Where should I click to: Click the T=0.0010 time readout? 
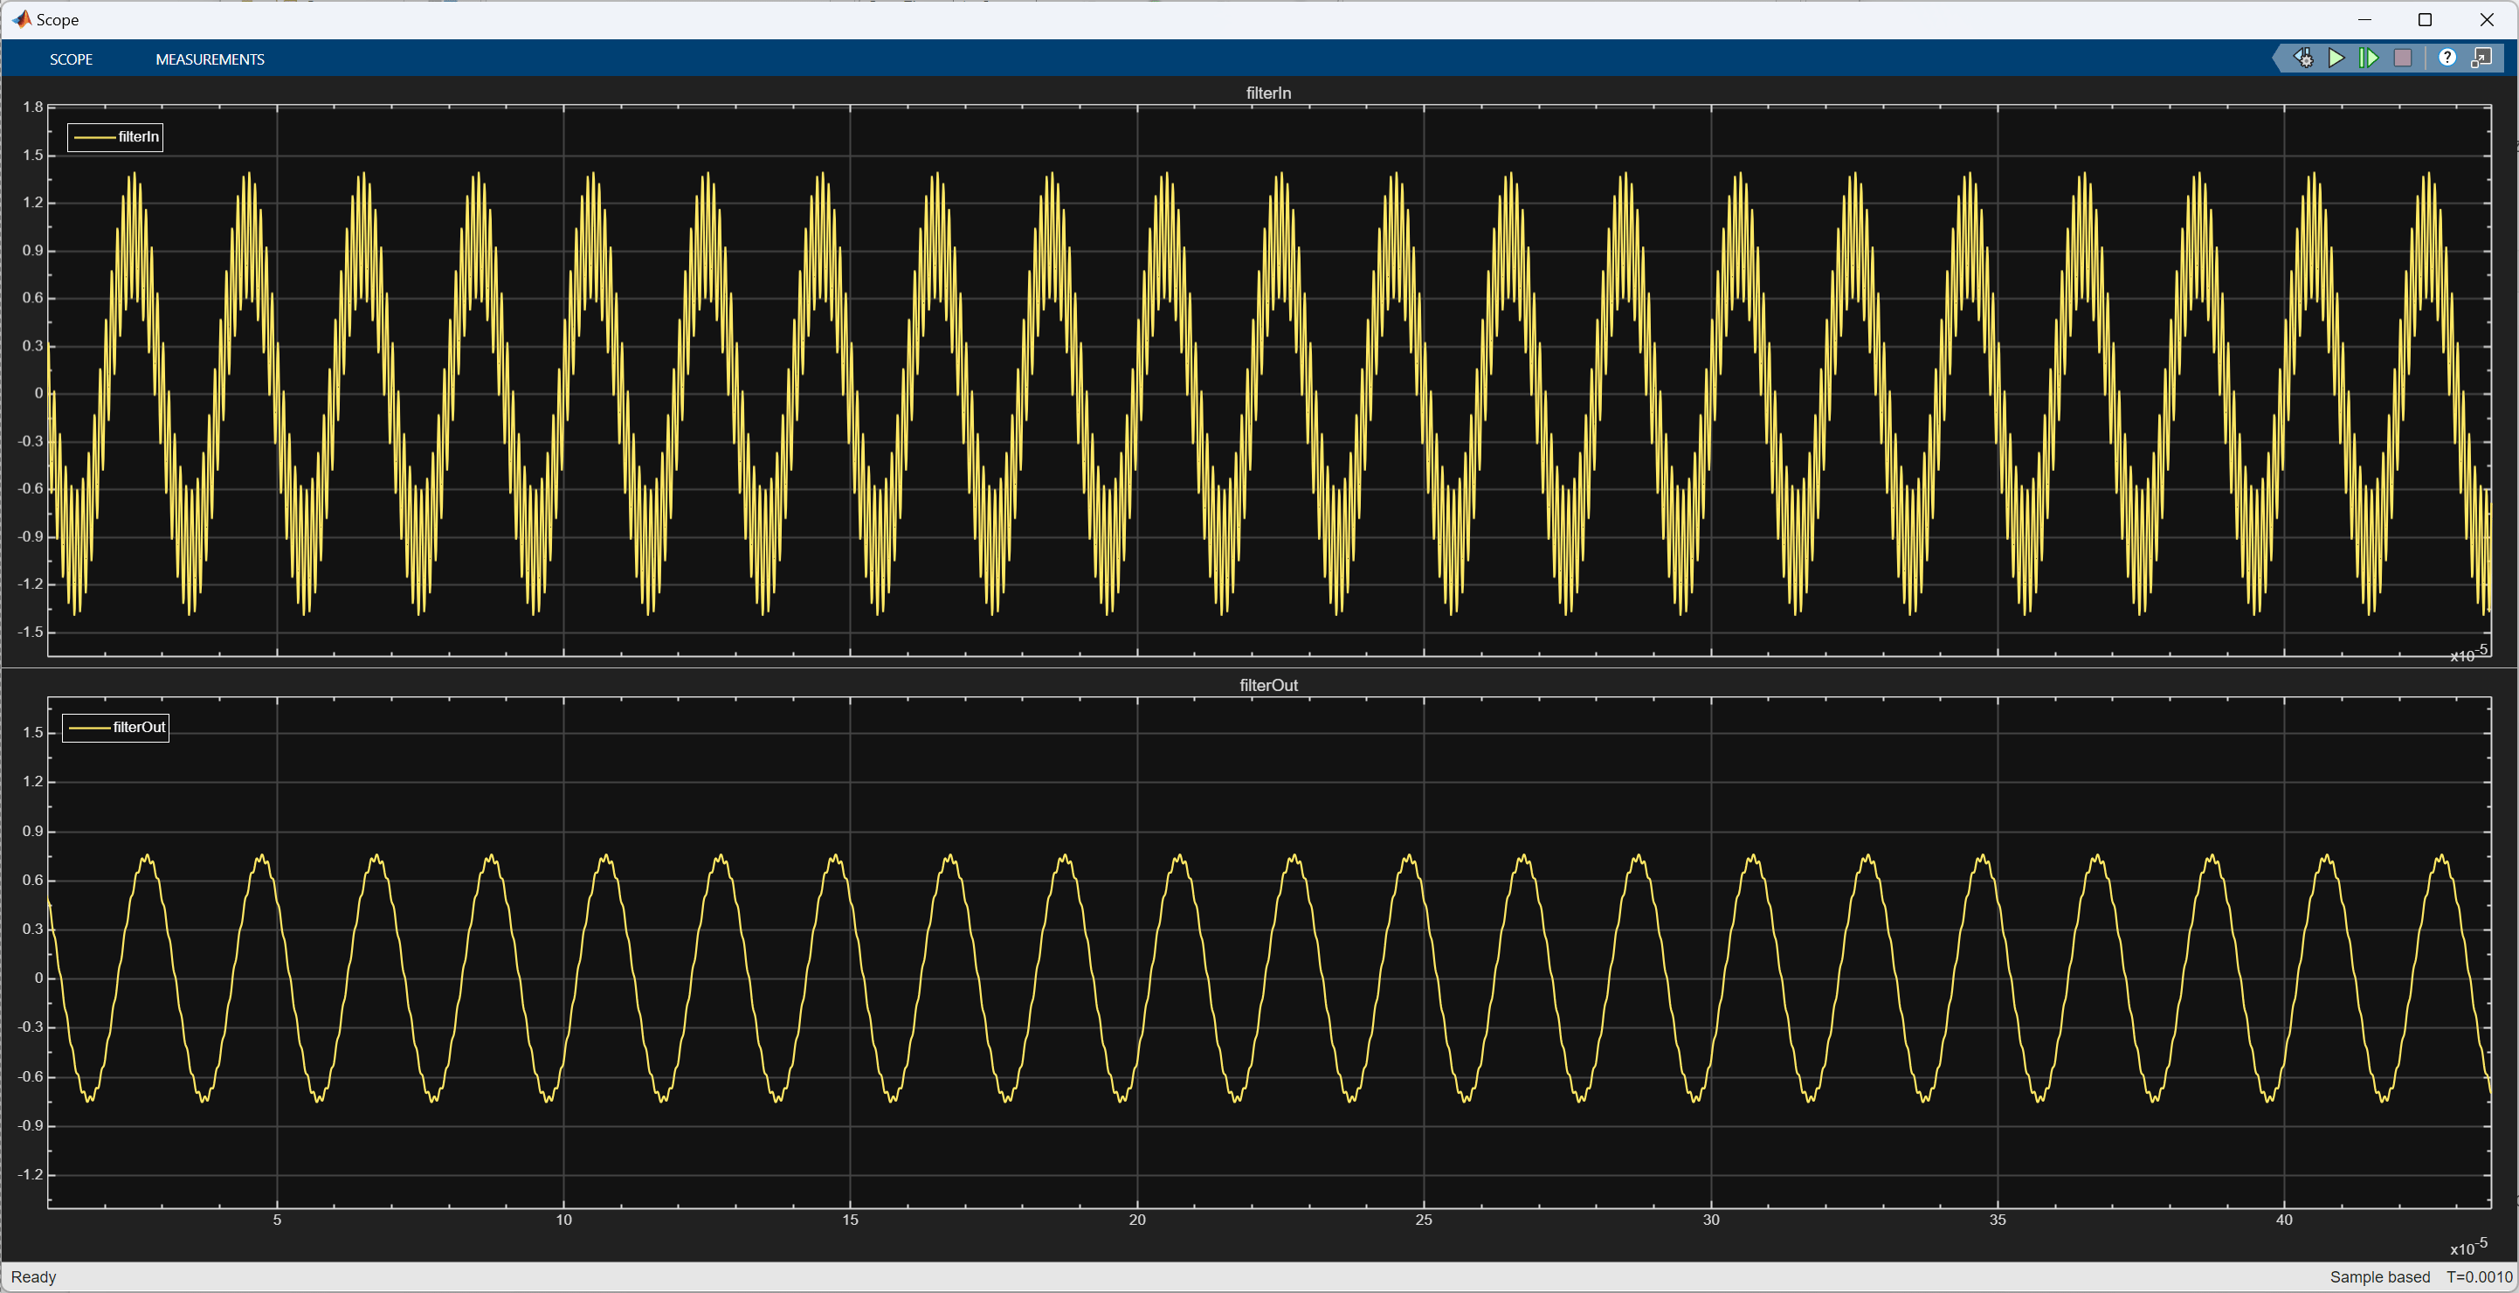(2479, 1277)
